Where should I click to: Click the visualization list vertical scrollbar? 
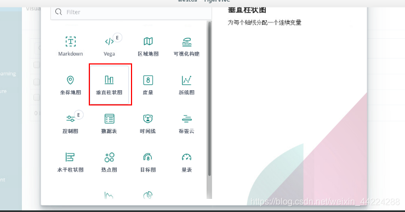coord(209,99)
